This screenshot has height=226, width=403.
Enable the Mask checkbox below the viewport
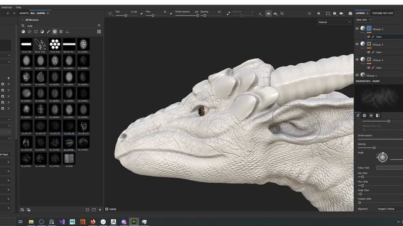point(107,209)
